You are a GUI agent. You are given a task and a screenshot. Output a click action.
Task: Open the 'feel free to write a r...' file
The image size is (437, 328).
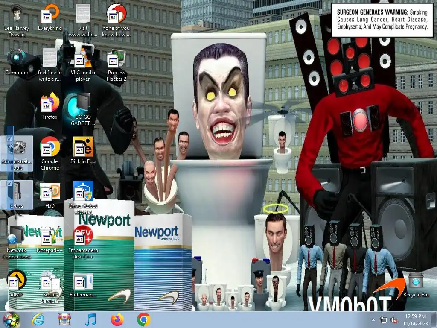[50, 65]
